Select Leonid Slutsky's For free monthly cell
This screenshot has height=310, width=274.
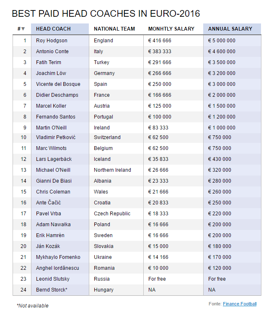(x=157, y=279)
